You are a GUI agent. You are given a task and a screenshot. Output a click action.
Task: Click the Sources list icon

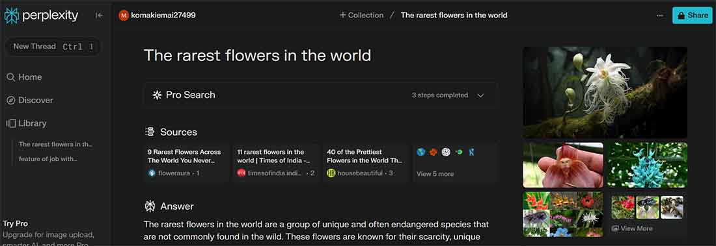click(149, 132)
